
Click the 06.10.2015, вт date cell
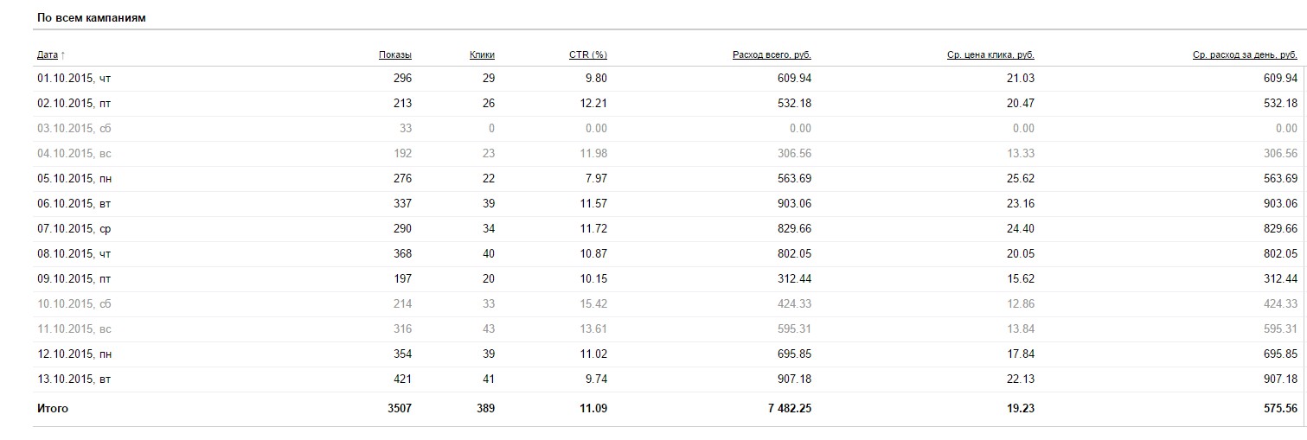pyautogui.click(x=74, y=204)
